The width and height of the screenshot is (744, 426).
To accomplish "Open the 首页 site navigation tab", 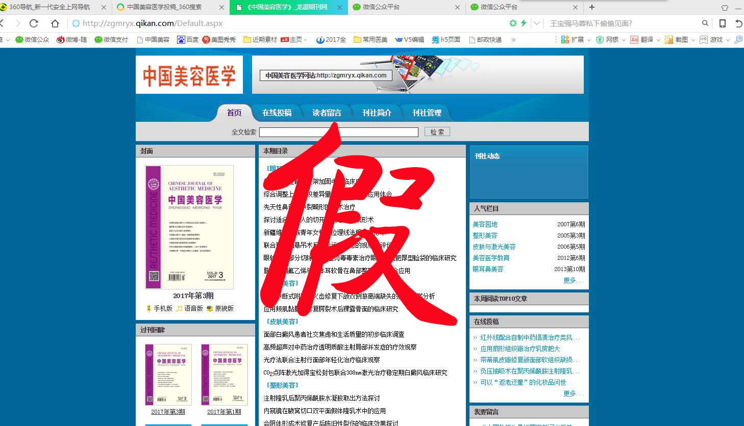I will (x=234, y=113).
